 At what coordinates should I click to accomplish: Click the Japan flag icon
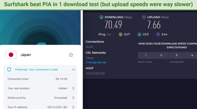click(x=11, y=55)
